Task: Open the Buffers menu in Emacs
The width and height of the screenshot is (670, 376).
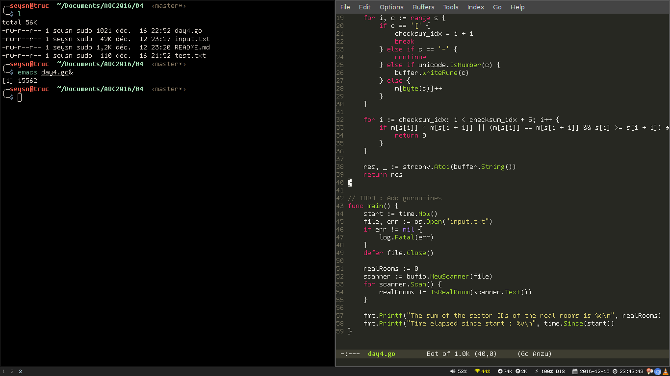Action: (x=423, y=7)
